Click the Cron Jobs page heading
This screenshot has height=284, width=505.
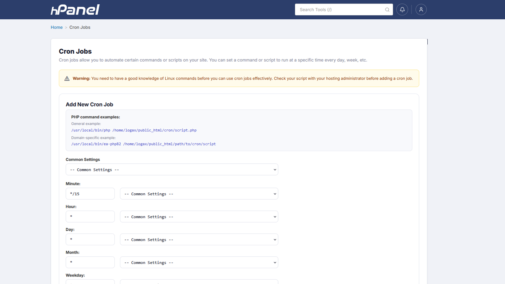point(75,51)
